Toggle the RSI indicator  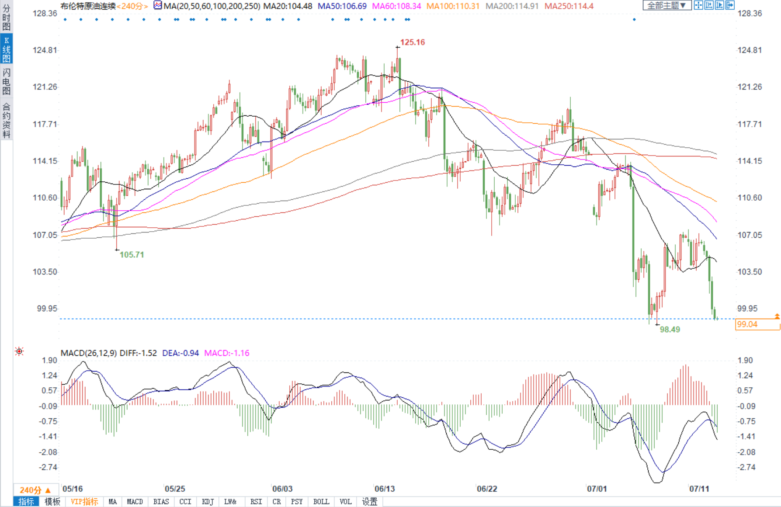(256, 502)
